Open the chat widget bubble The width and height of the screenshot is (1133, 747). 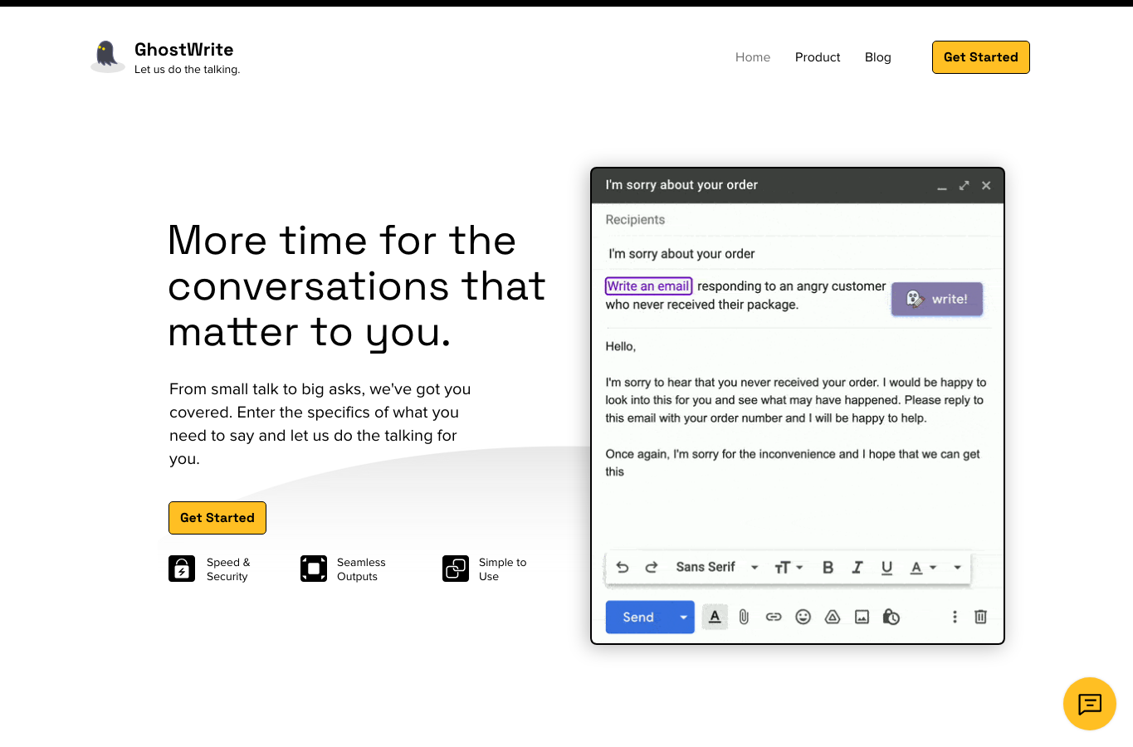point(1090,704)
